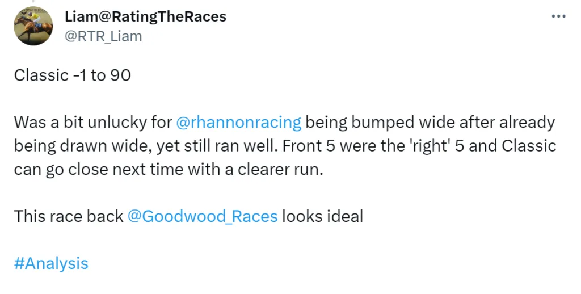Click 'being drawn wide, yet still' text
This screenshot has height=294, width=581.
coord(112,146)
